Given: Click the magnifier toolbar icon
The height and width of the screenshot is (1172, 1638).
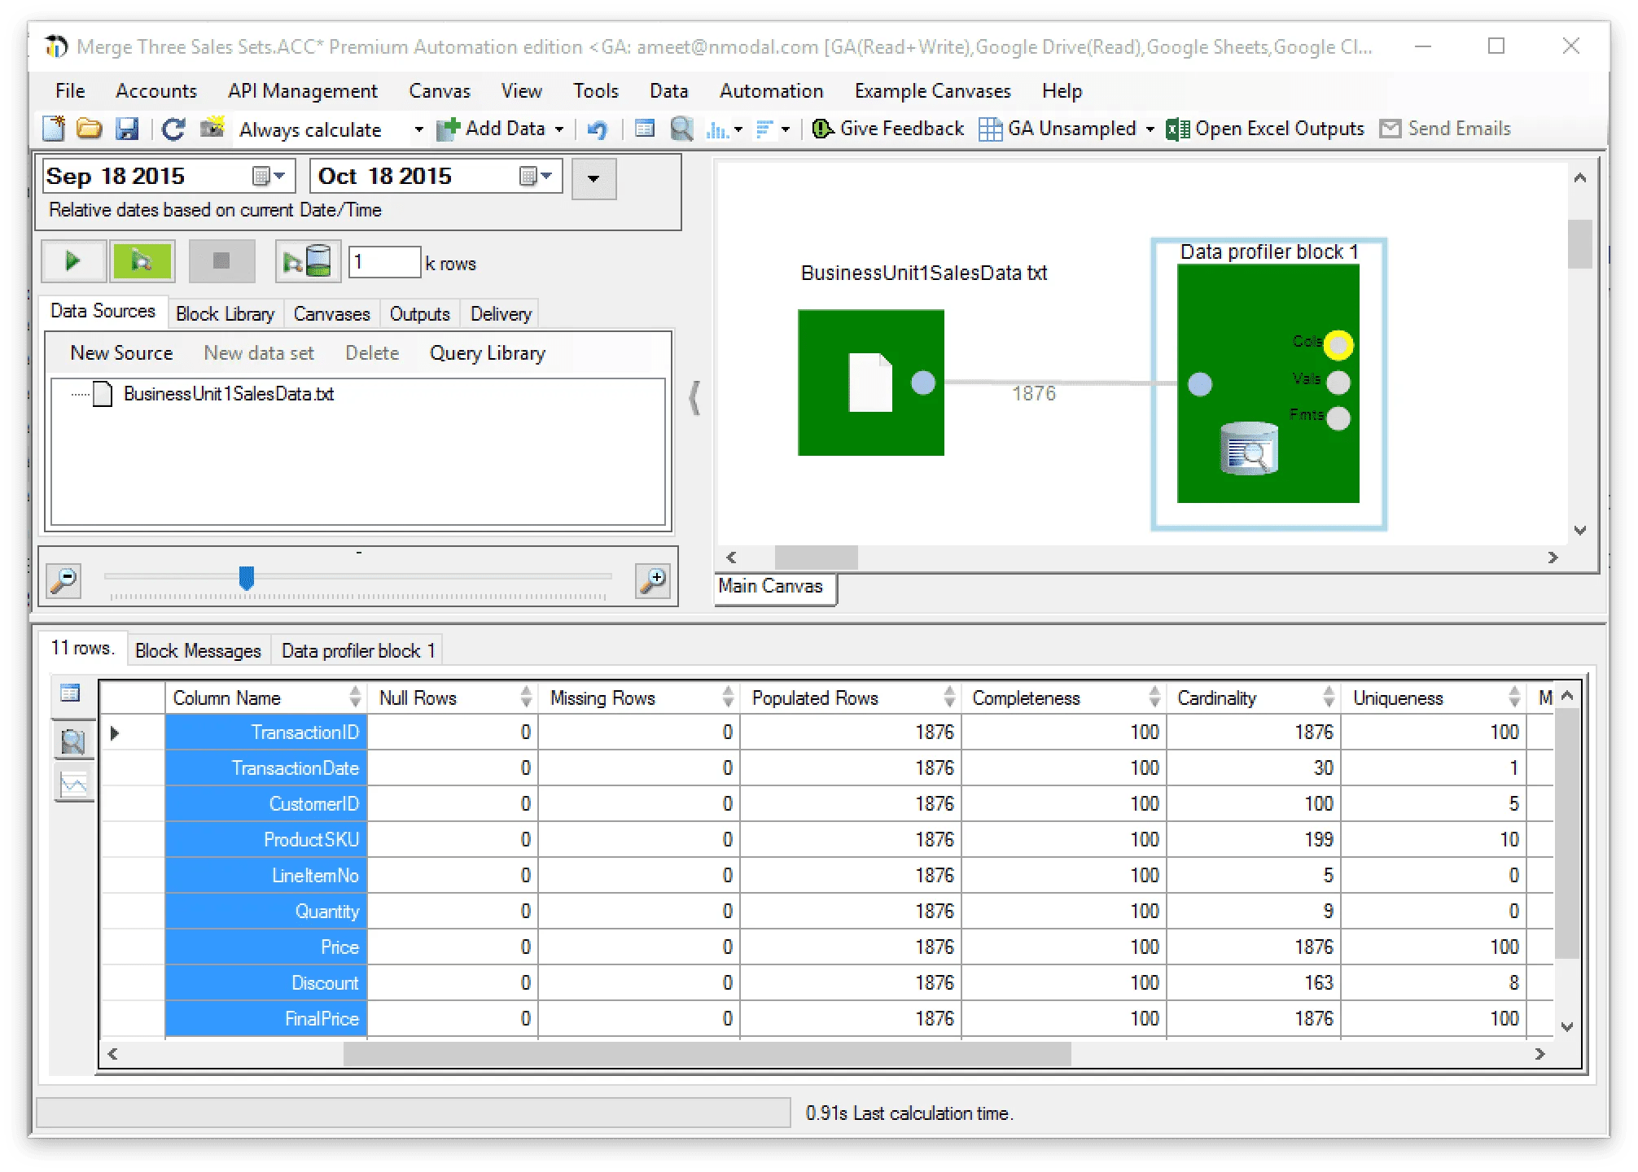Looking at the screenshot, I should (681, 129).
